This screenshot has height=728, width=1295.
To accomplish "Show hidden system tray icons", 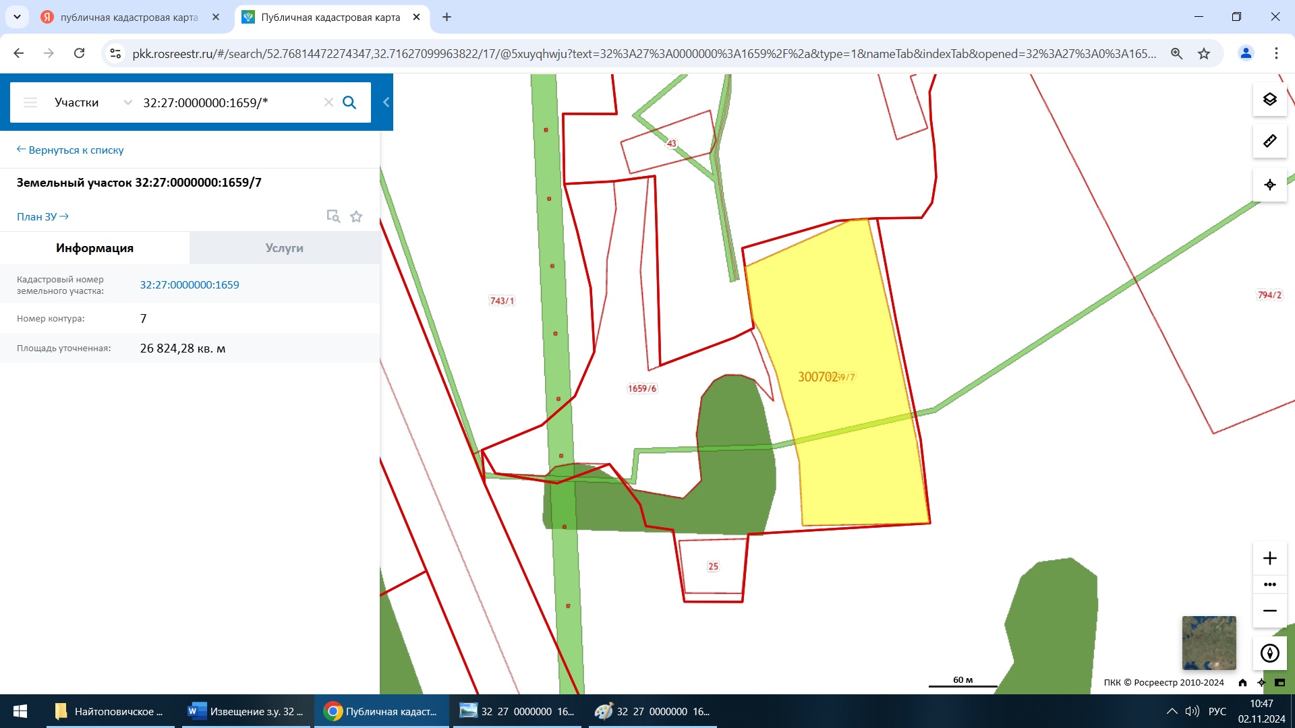I will (1172, 711).
